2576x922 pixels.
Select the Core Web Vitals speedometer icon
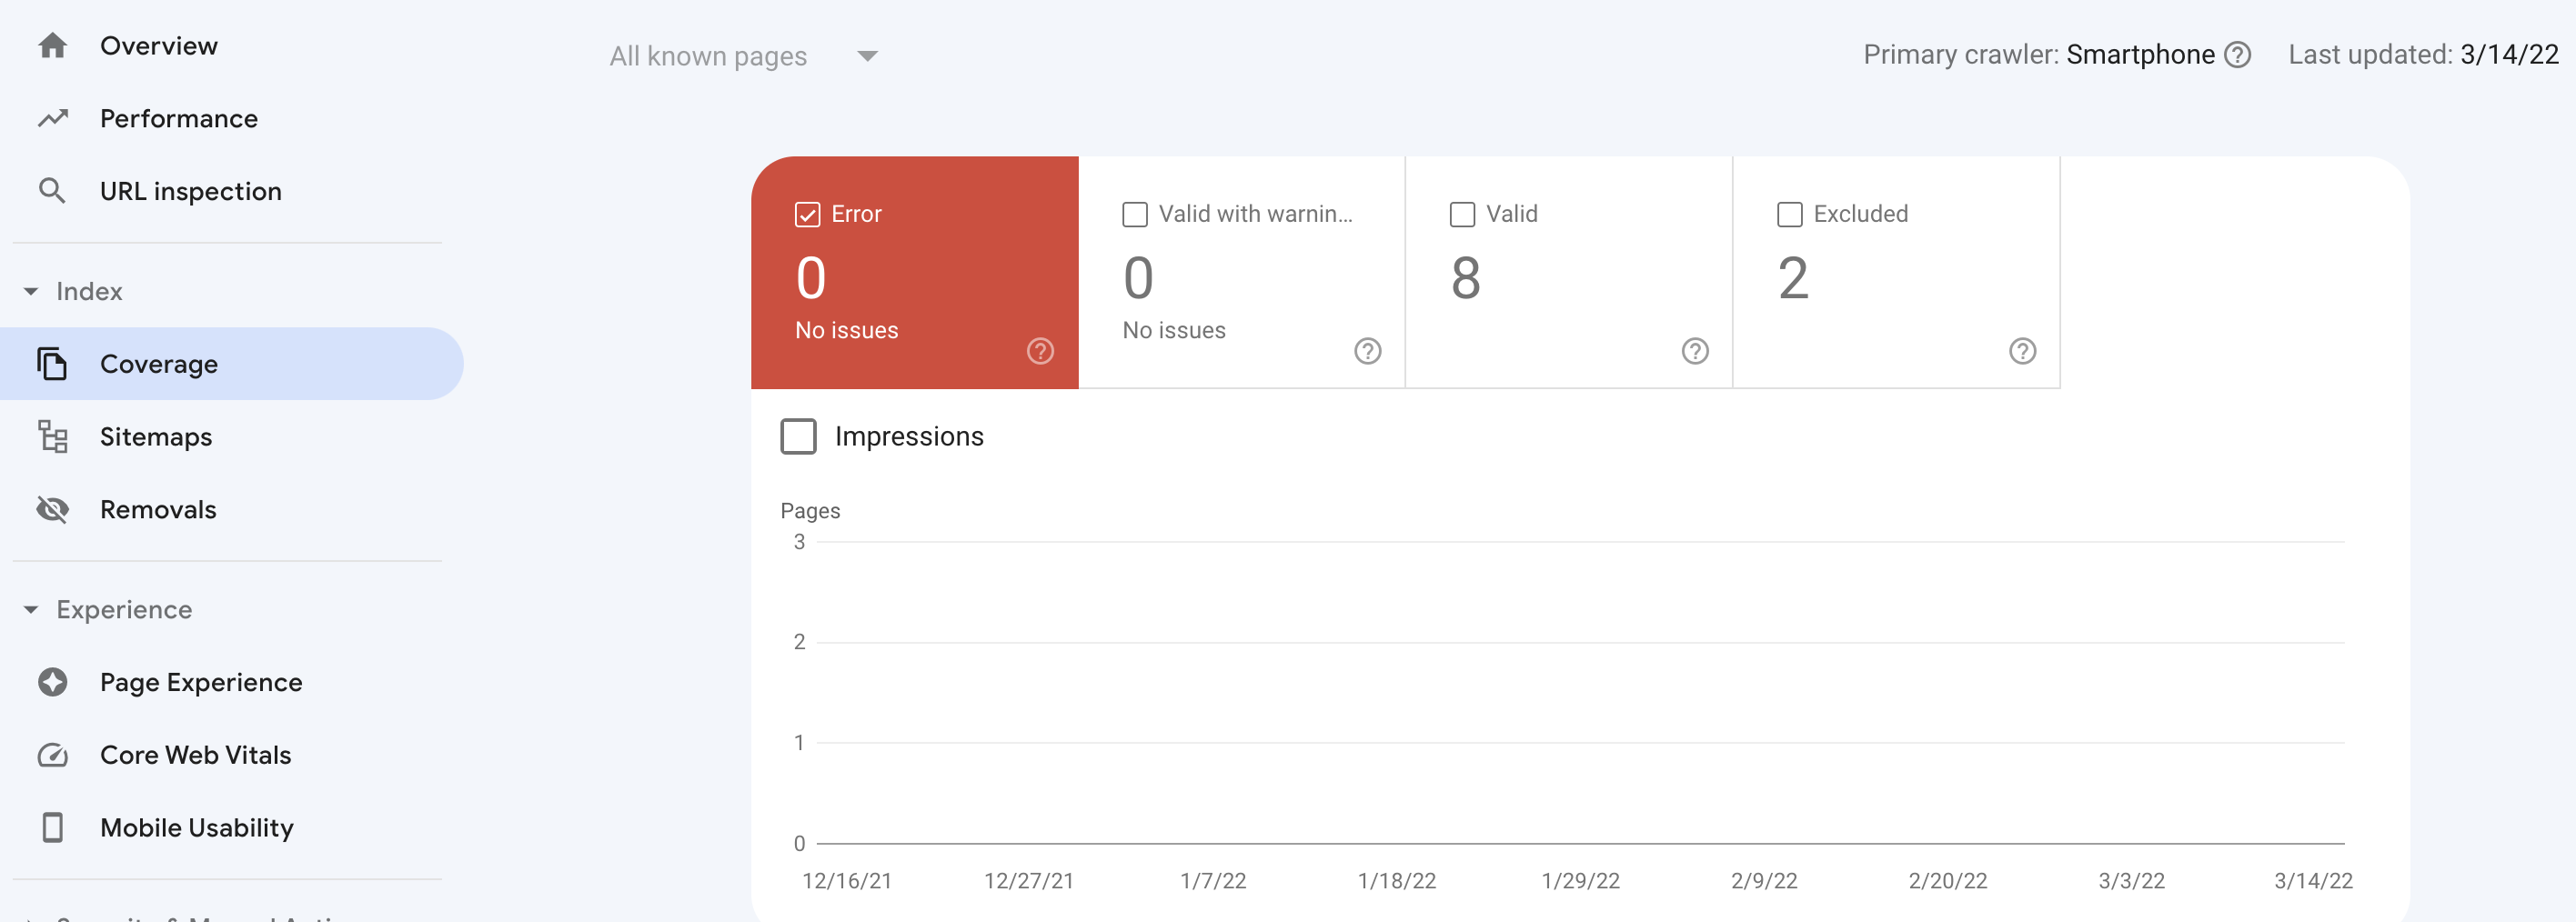pyautogui.click(x=53, y=754)
